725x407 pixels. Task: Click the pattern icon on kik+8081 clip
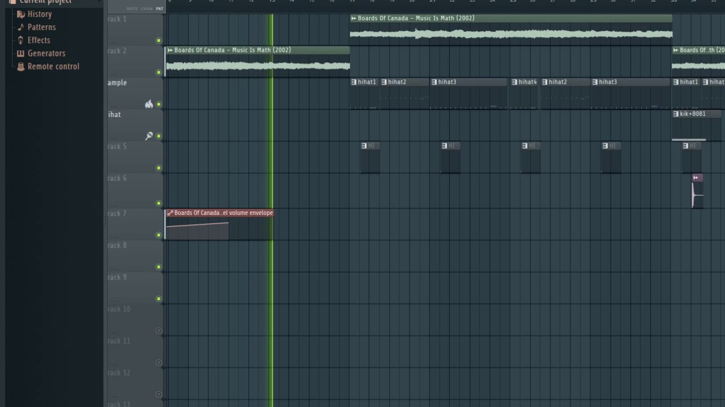point(676,114)
